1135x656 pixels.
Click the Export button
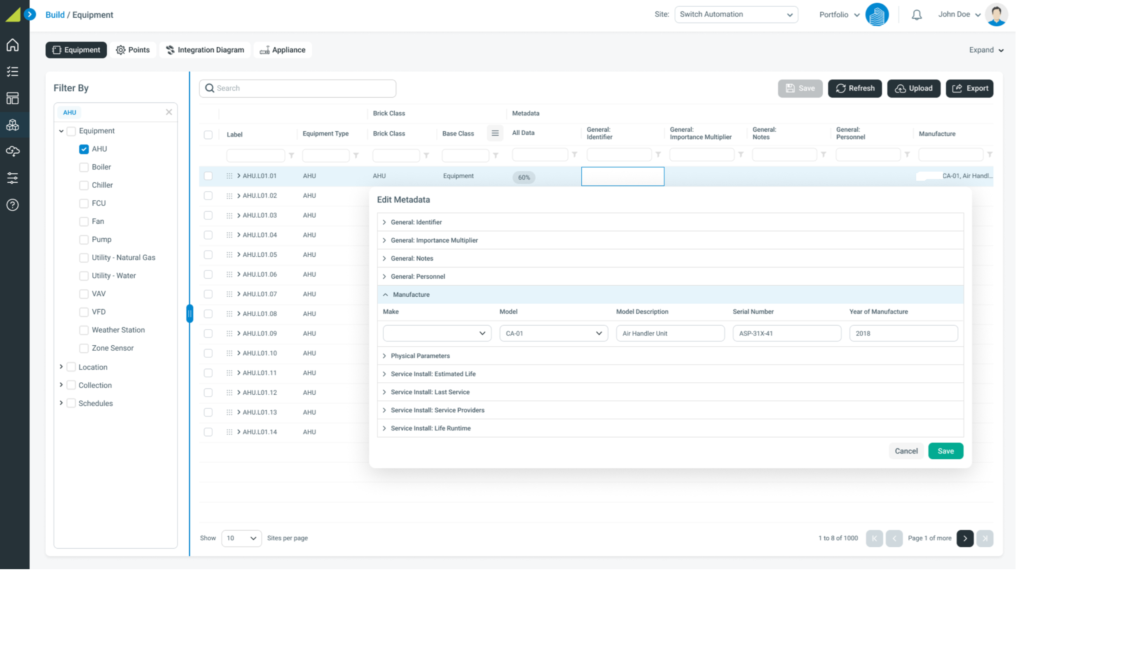(969, 88)
